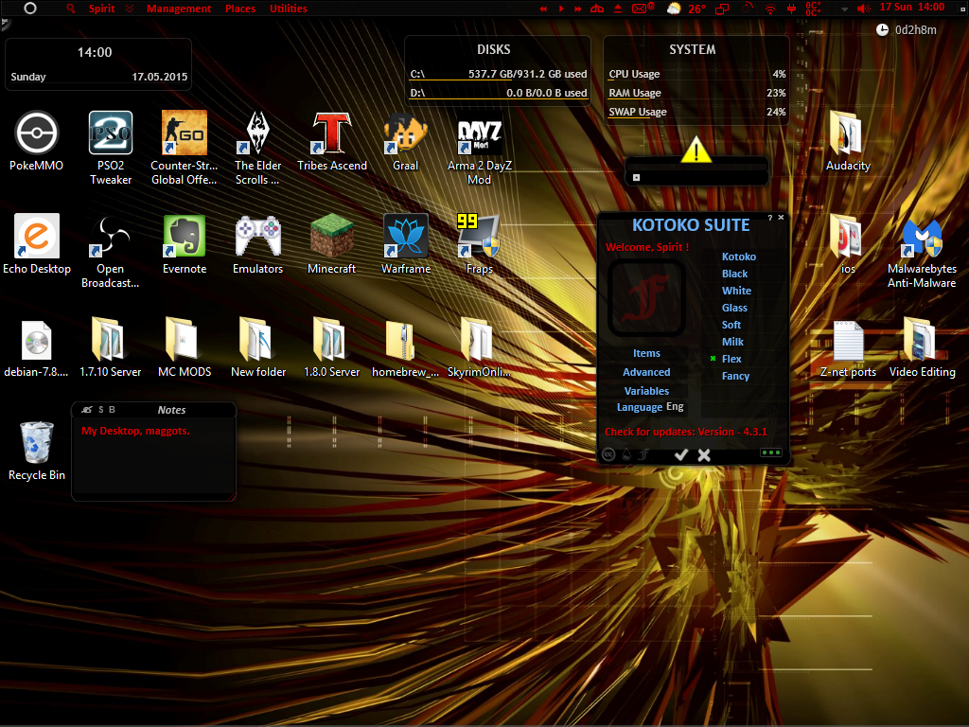The width and height of the screenshot is (969, 727).
Task: Select the Glass skin option
Action: [734, 308]
